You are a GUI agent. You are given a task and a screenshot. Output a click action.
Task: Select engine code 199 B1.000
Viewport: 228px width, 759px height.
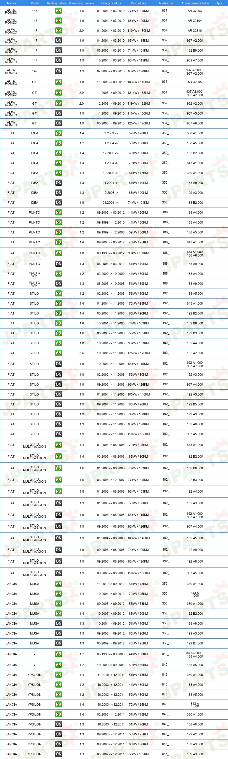click(195, 643)
